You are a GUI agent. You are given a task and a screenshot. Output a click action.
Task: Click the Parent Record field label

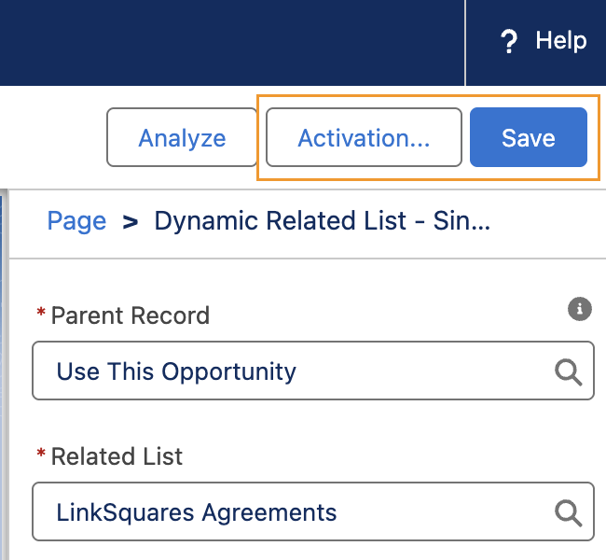point(130,315)
